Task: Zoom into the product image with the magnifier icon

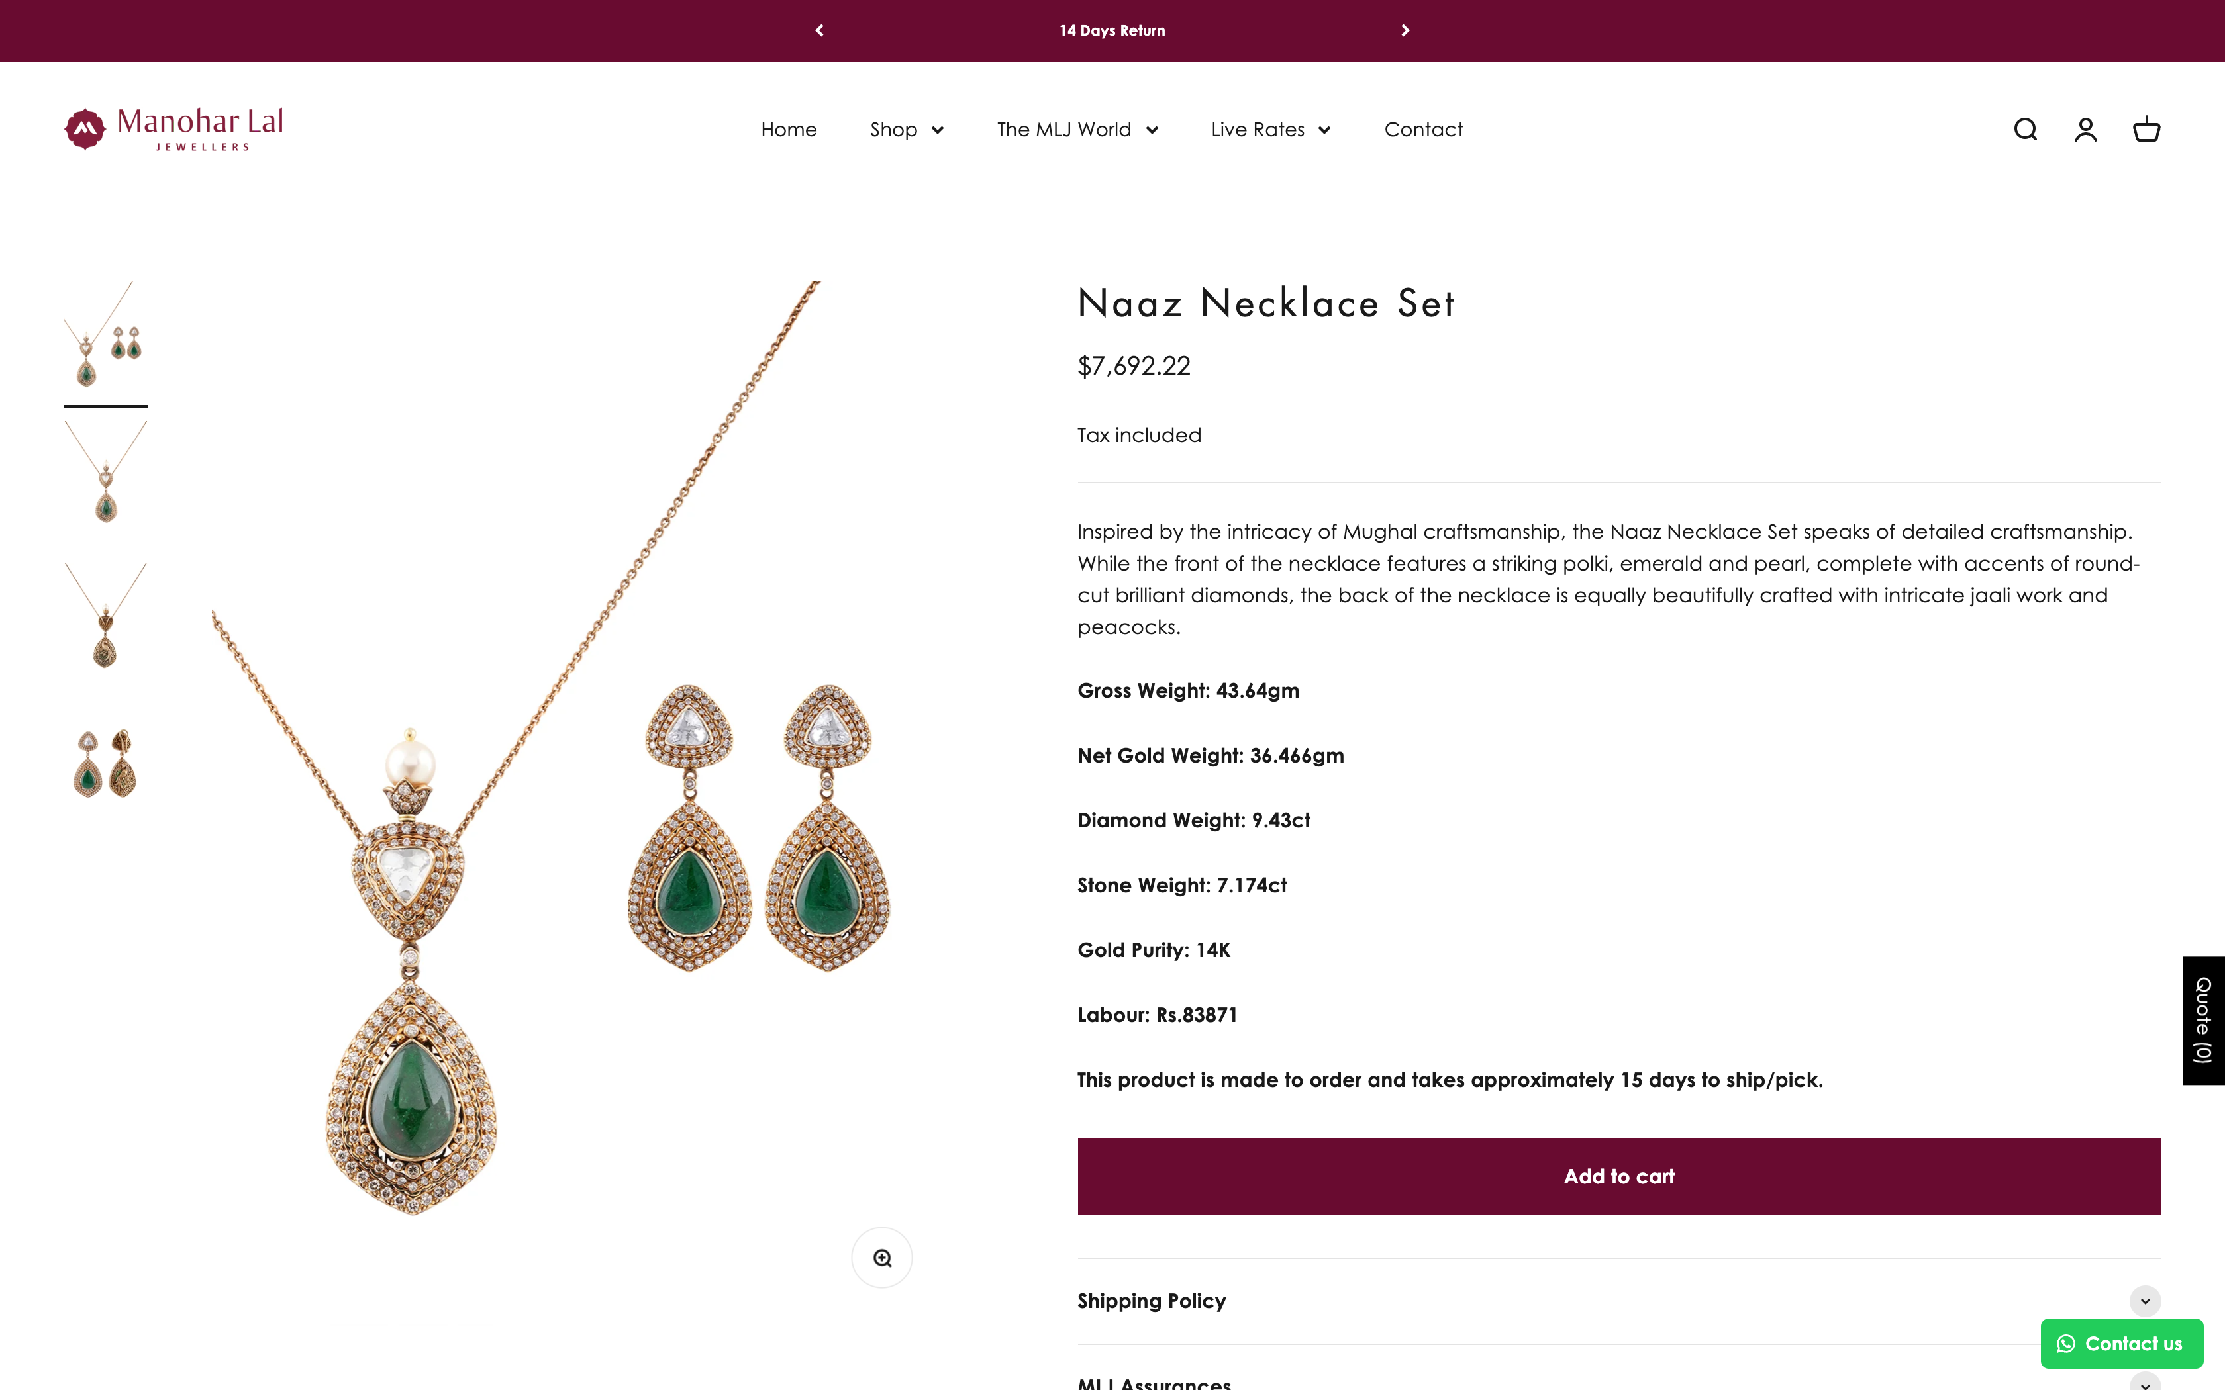Action: tap(882, 1257)
